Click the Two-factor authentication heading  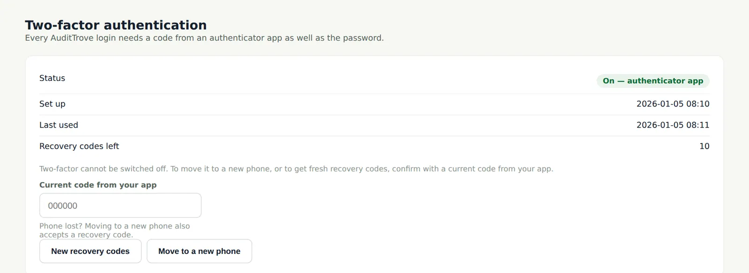point(116,25)
